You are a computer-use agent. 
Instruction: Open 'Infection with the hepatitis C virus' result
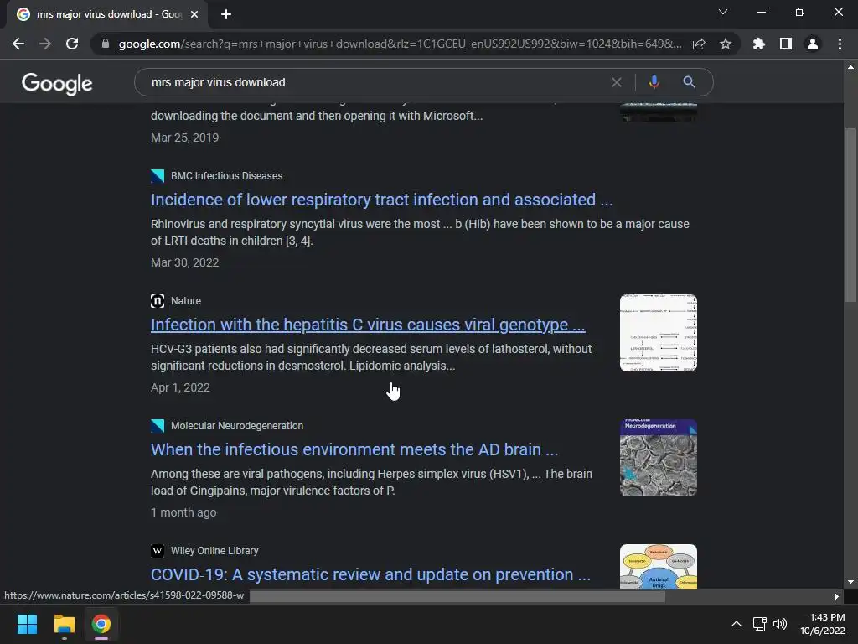pyautogui.click(x=368, y=325)
